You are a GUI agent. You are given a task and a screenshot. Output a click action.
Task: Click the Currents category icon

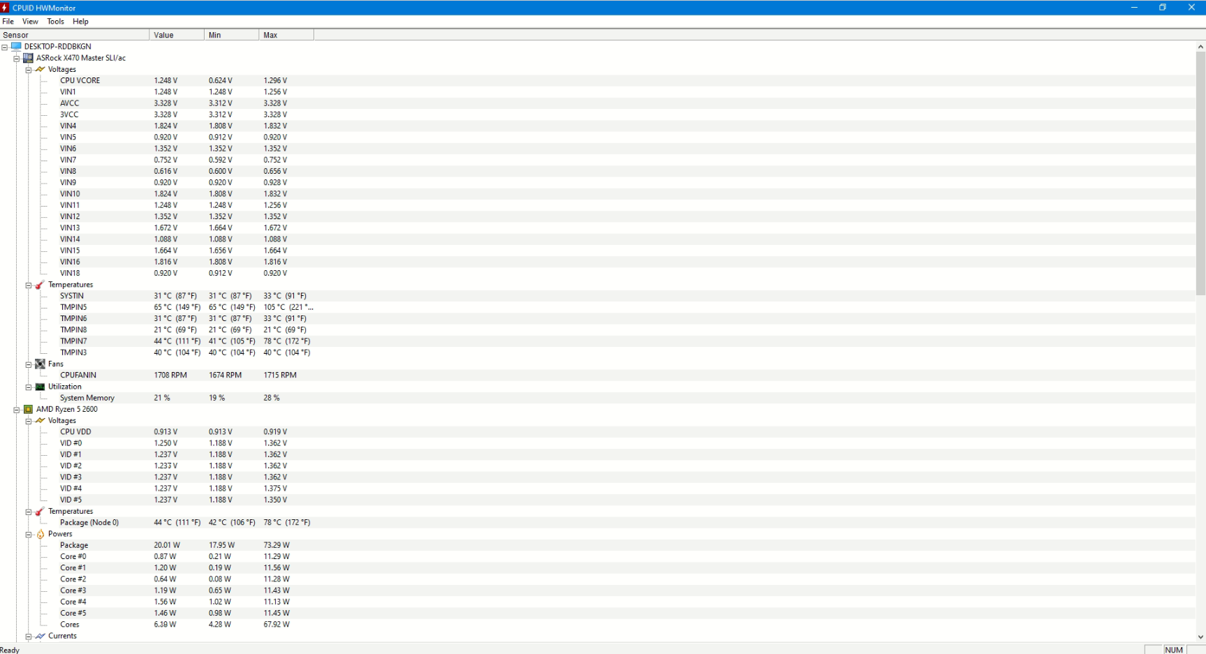(x=40, y=636)
